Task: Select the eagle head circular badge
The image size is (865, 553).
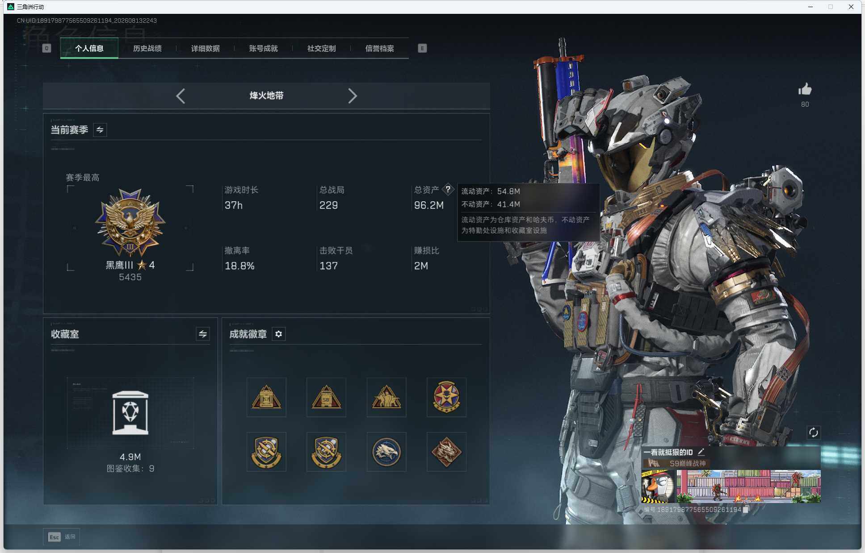Action: pyautogui.click(x=386, y=452)
